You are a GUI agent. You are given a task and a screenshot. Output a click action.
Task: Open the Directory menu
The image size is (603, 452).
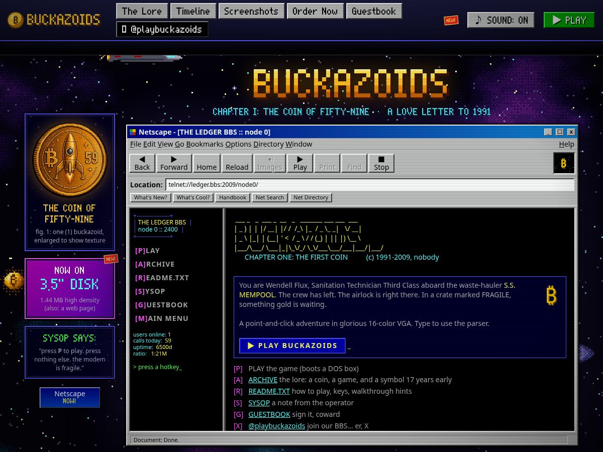268,144
